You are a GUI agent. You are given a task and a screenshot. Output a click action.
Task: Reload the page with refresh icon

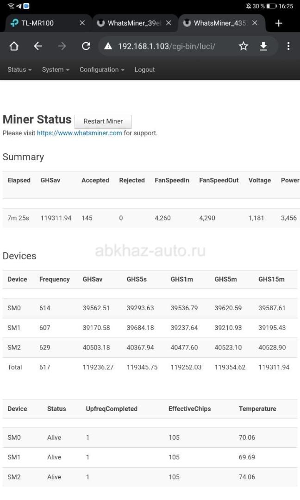(x=86, y=46)
